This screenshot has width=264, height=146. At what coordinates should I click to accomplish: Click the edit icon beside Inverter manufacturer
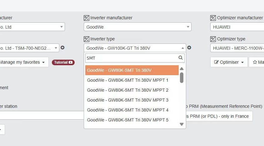tap(87, 18)
